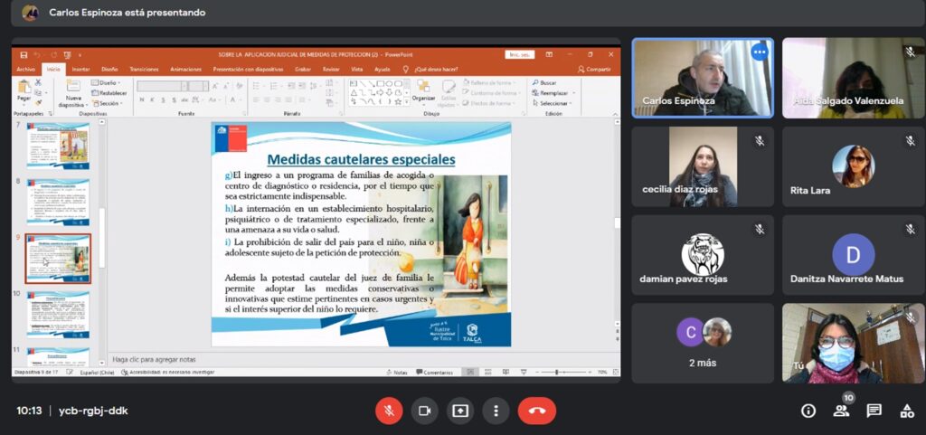Toggle the Notas pane in status bar

(x=397, y=372)
